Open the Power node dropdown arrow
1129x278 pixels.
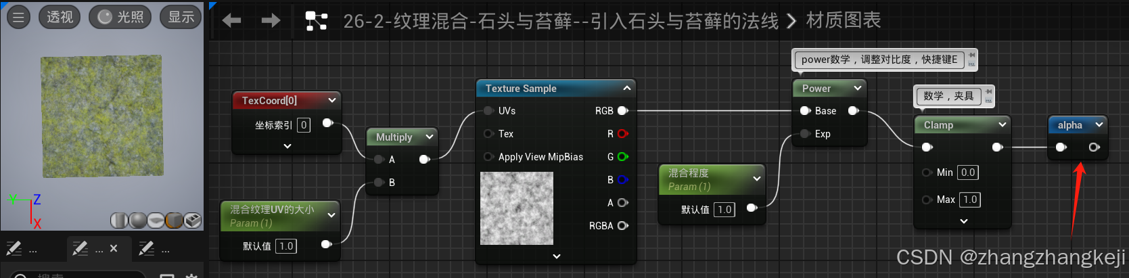tap(858, 88)
